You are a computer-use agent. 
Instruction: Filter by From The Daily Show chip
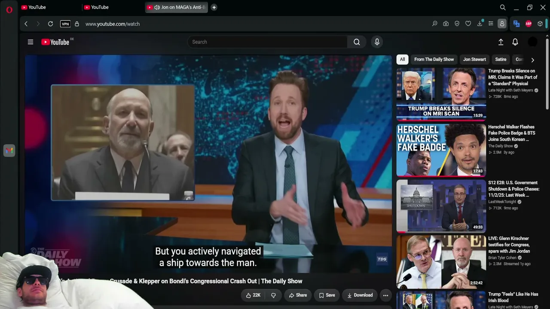(434, 60)
